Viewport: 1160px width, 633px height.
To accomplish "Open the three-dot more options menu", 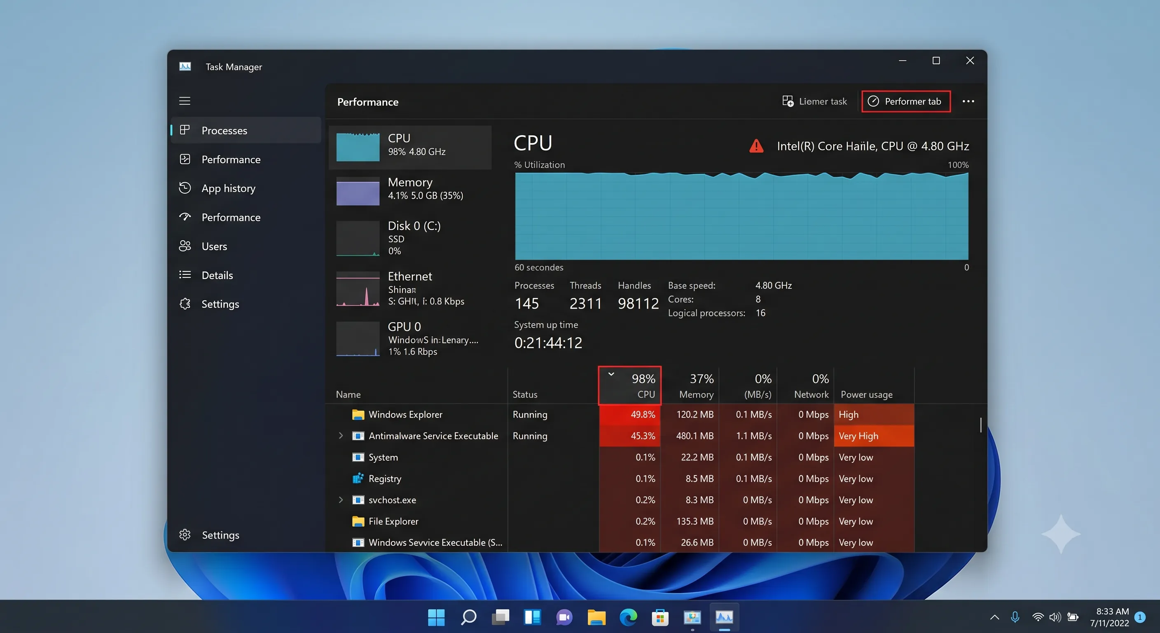I will tap(968, 101).
